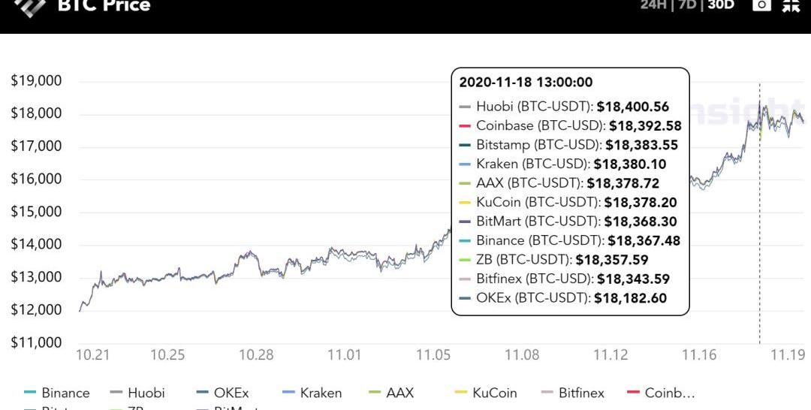Switch chart range to 24H
This screenshot has width=811, height=410.
tap(653, 5)
